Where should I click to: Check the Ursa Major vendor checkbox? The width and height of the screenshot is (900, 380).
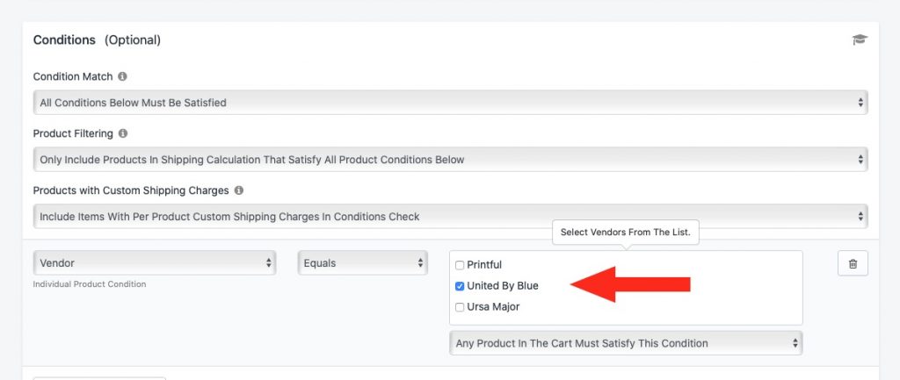pyautogui.click(x=460, y=307)
